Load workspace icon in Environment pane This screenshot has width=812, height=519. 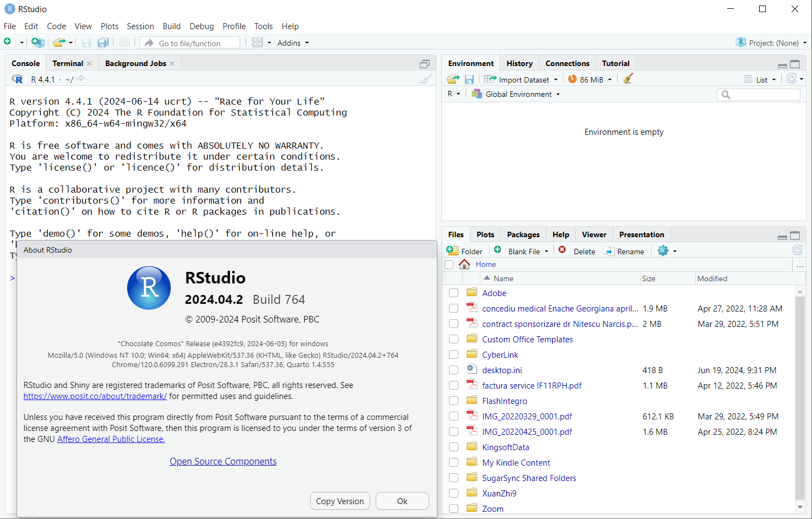point(453,79)
